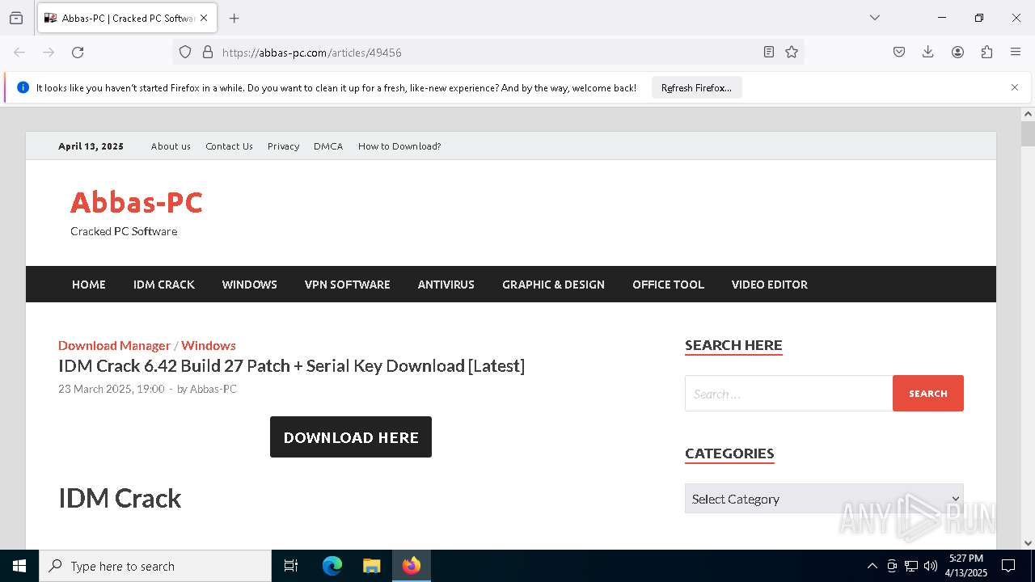Screen dimensions: 1035x582
Task: Click the Refresh Firefox button
Action: click(696, 87)
